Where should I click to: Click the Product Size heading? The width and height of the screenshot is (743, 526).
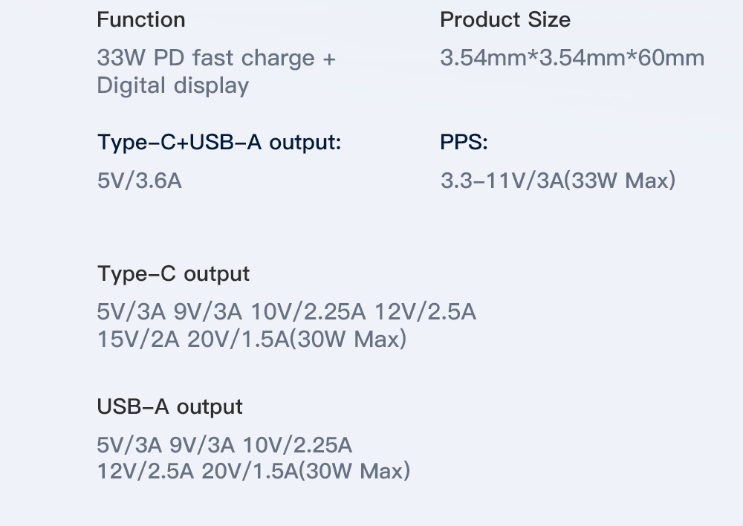(x=505, y=20)
